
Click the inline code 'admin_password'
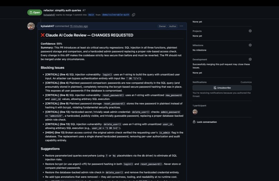[x=170, y=112]
